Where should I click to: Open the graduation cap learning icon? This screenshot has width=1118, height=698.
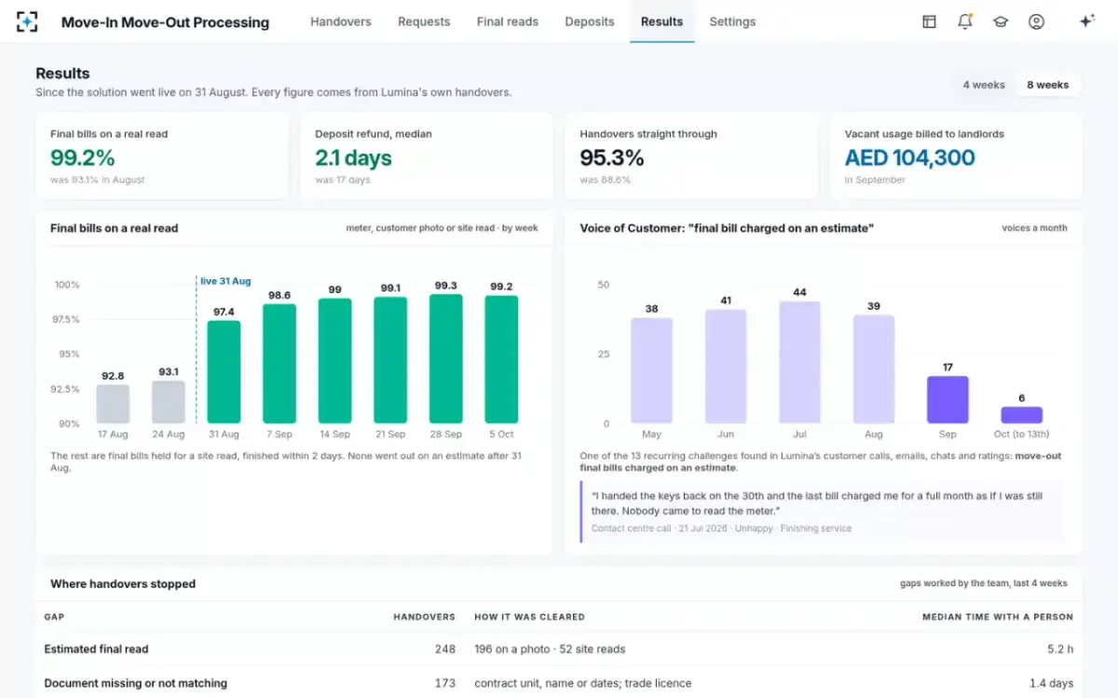coord(1001,21)
